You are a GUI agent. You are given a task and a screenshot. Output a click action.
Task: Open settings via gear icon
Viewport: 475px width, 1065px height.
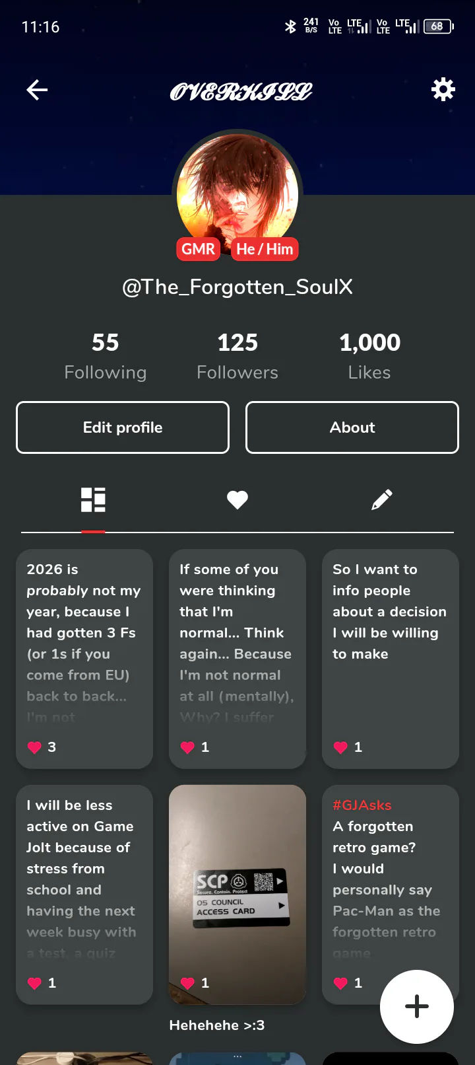click(443, 89)
